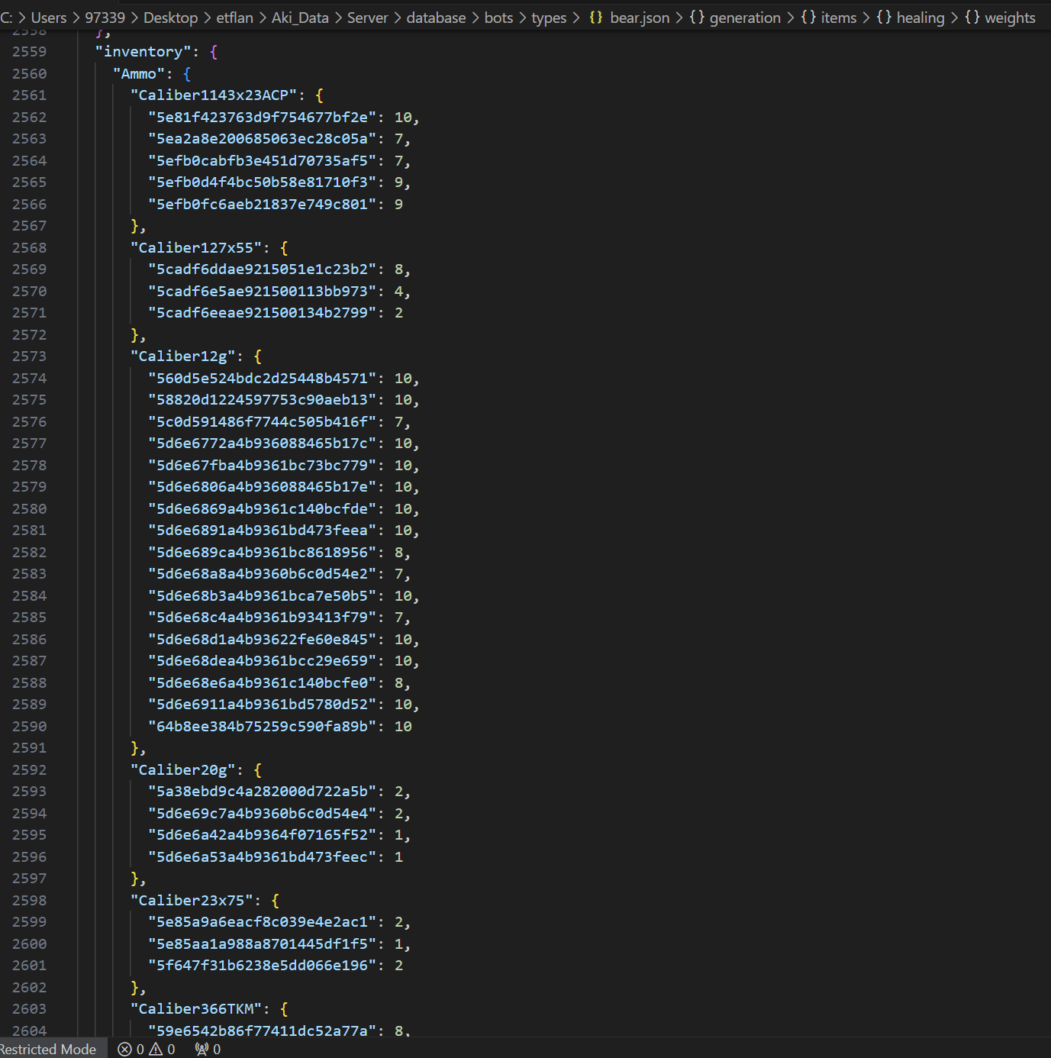Open the database folder breadcrumb
The image size is (1051, 1058).
tap(436, 18)
